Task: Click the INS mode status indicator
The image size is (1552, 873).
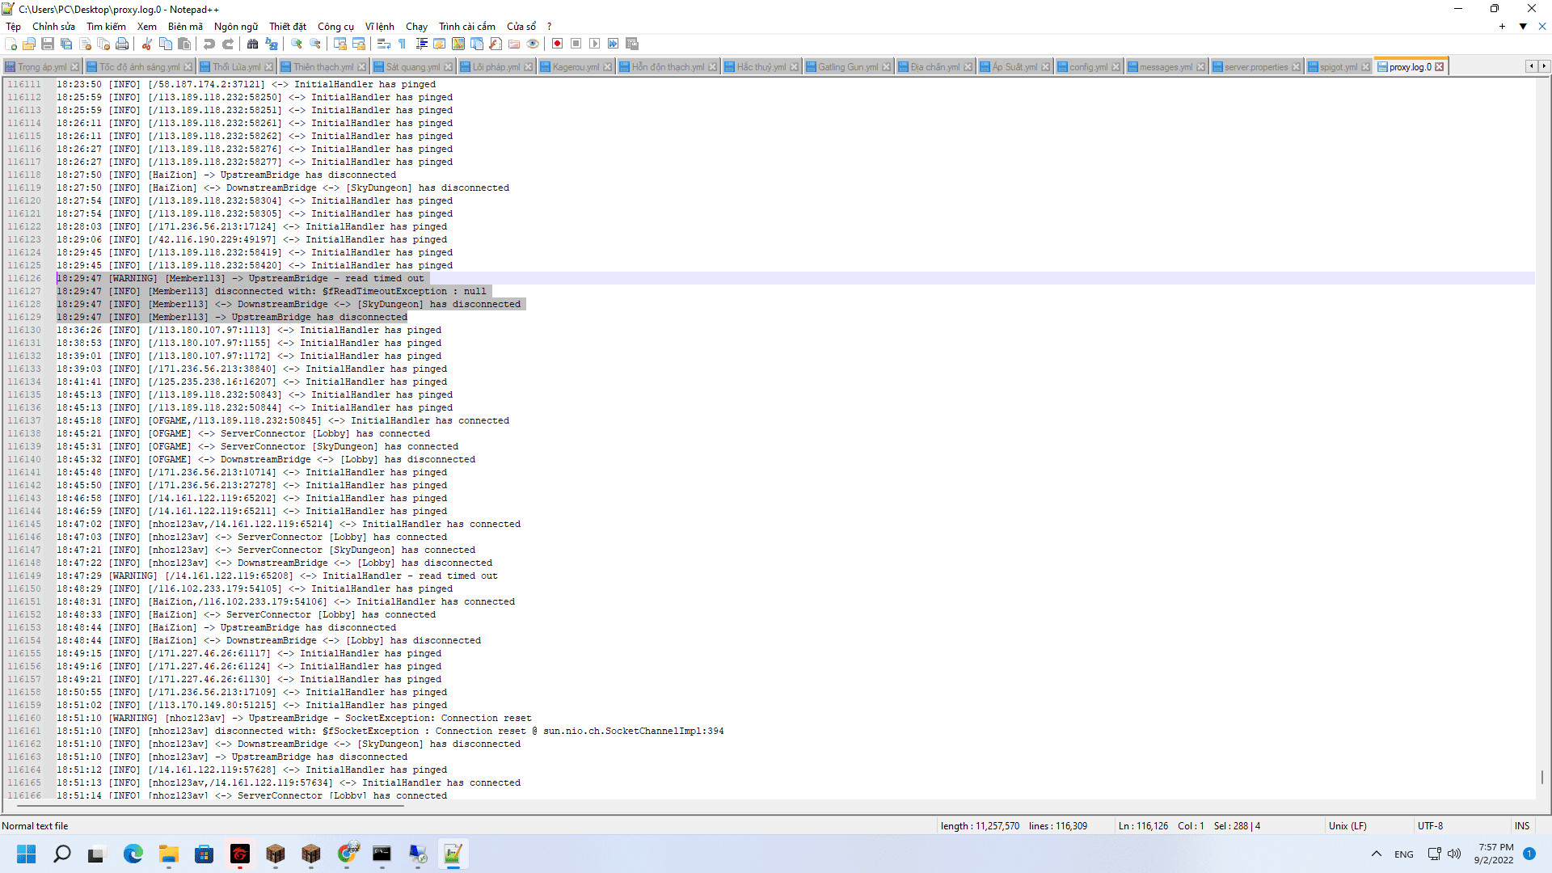Action: coord(1522,826)
